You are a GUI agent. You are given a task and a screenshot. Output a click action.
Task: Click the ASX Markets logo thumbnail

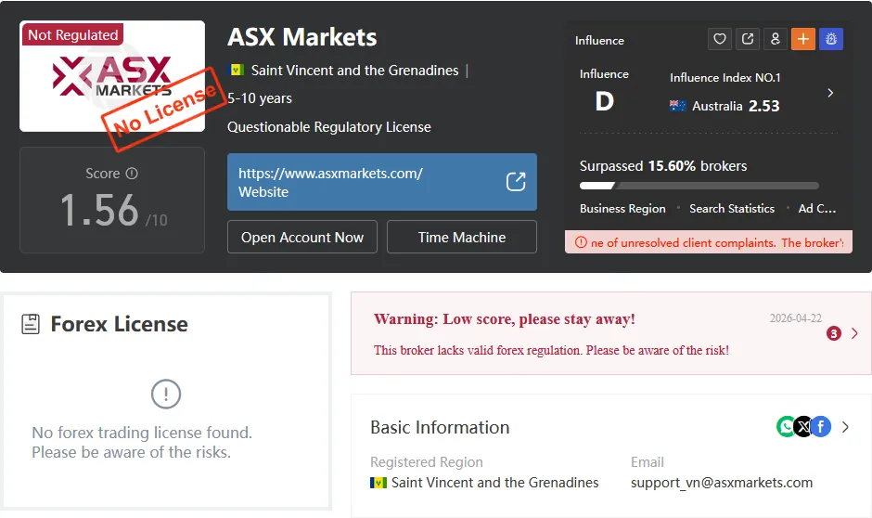click(111, 76)
